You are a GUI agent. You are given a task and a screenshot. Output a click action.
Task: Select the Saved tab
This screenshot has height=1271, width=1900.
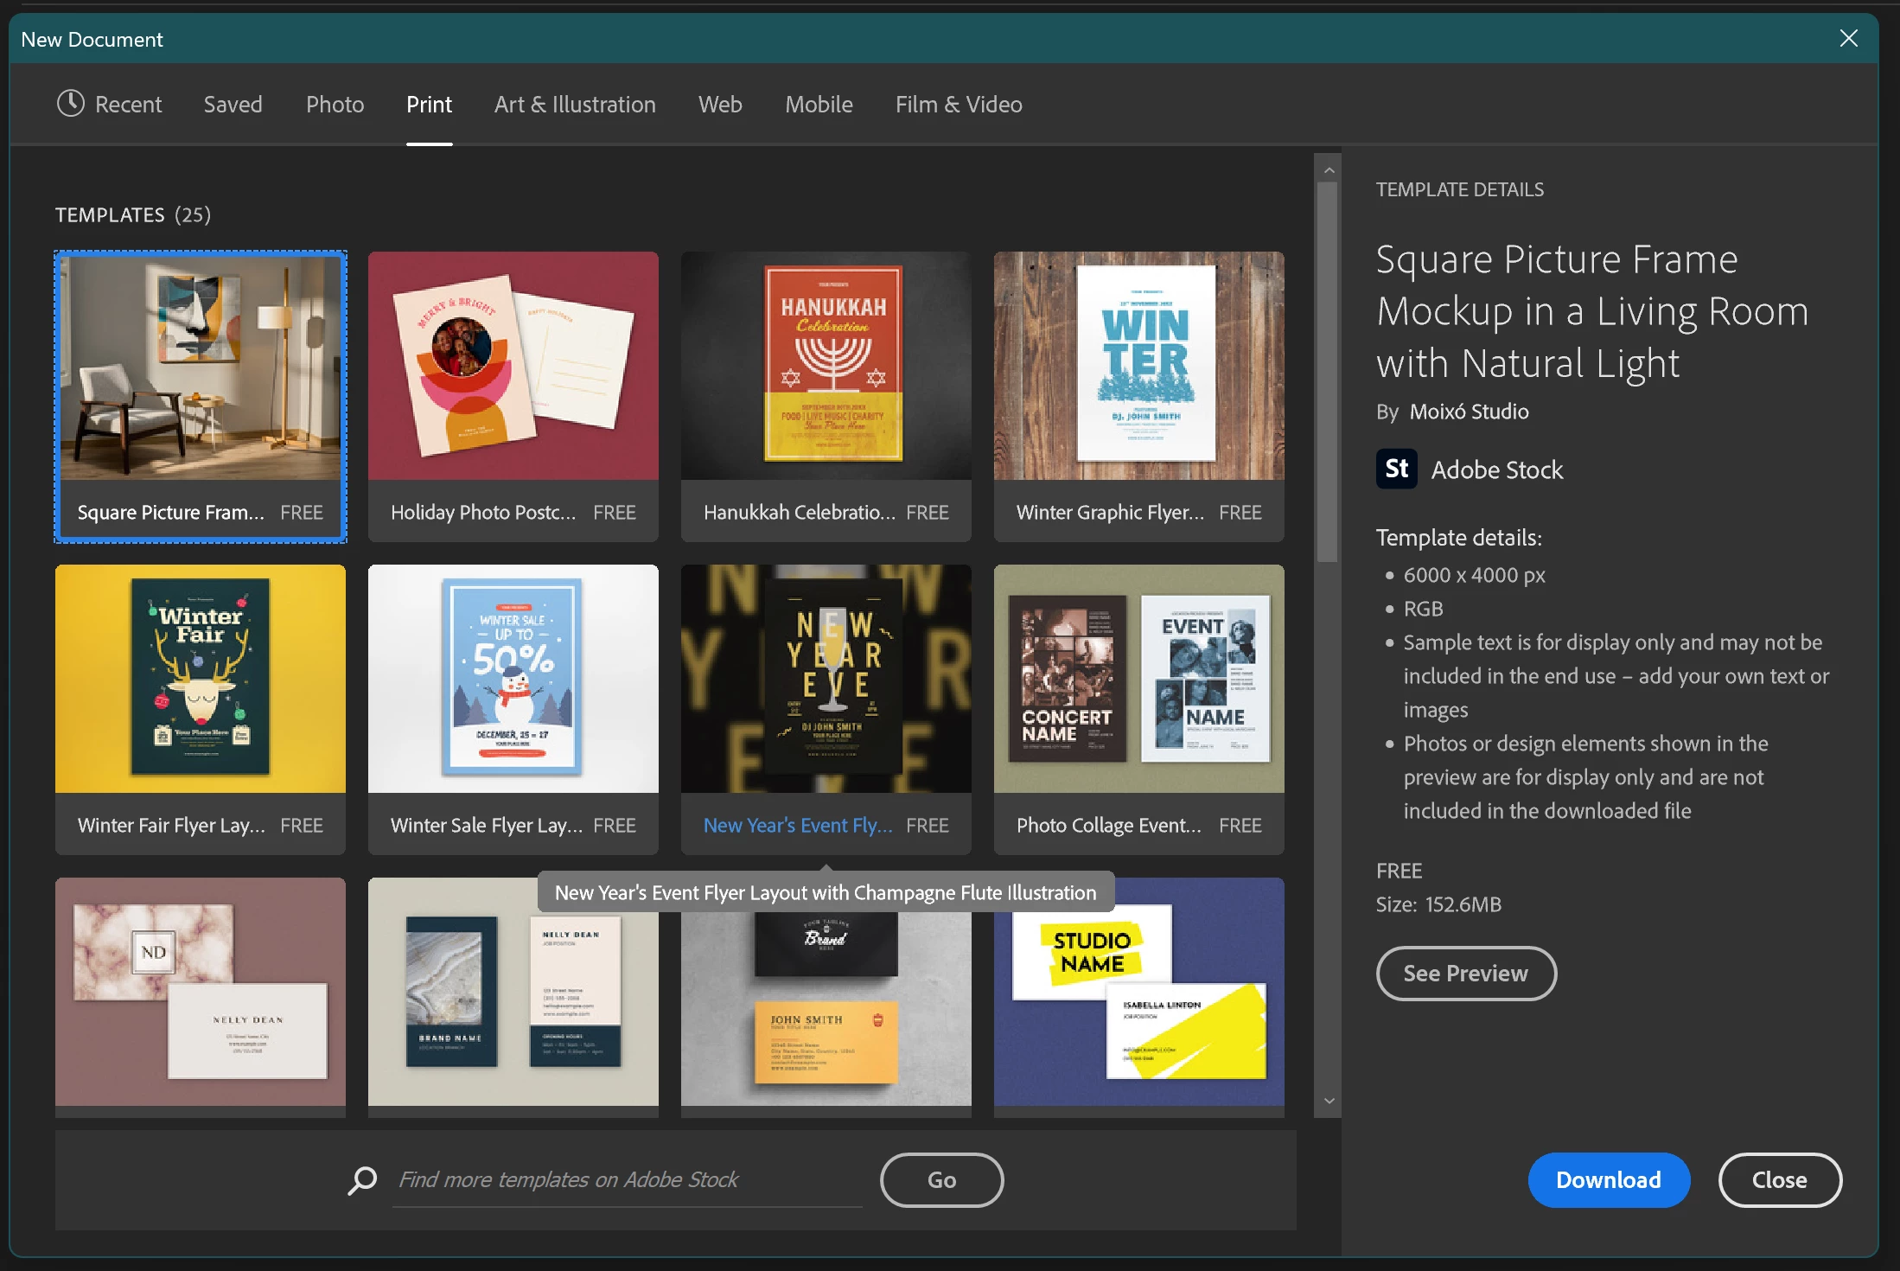(233, 105)
